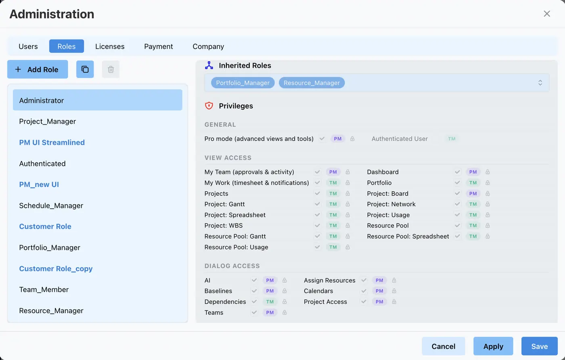Viewport: 565px width, 360px height.
Task: Click lock icon in Teams row
Action: click(x=285, y=312)
